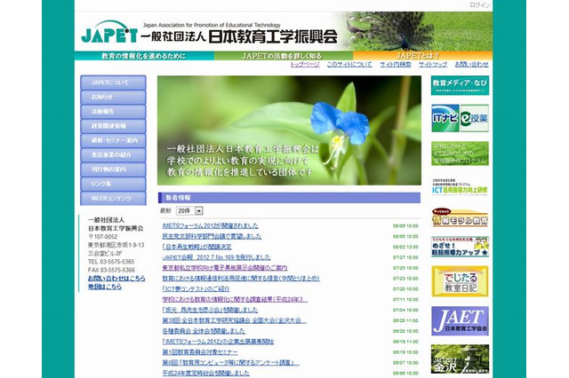Click the 07/27 10:00 date entry
The height and width of the screenshot is (378, 569).
pyautogui.click(x=405, y=257)
